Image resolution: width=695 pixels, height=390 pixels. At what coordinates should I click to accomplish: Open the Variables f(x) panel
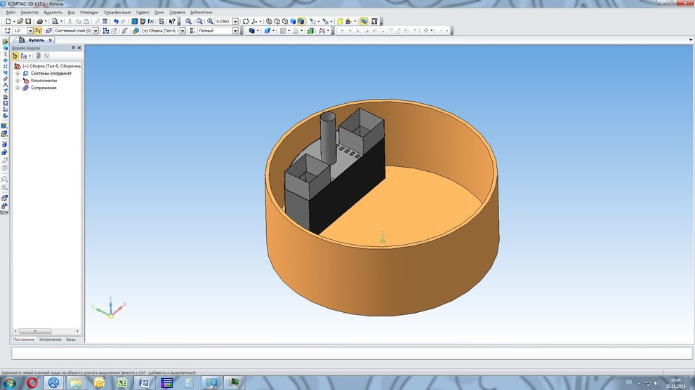click(x=150, y=22)
